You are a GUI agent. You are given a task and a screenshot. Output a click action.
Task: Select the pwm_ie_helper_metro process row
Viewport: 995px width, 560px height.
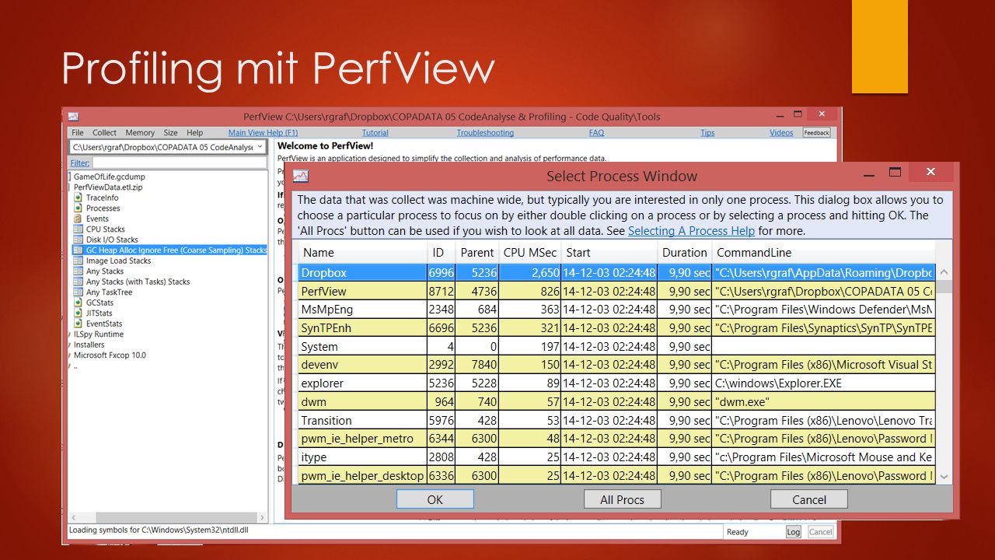[x=616, y=439]
